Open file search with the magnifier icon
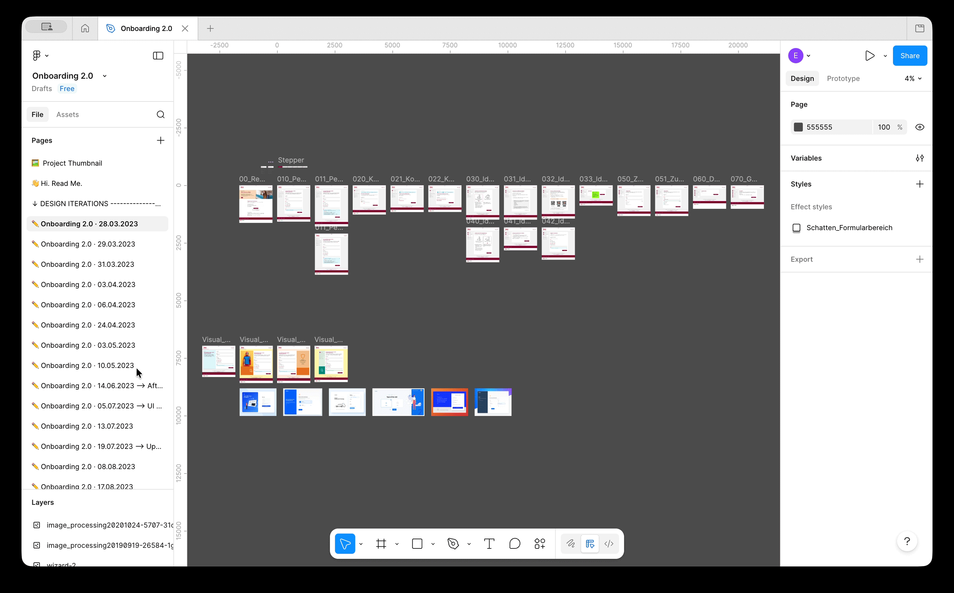The height and width of the screenshot is (593, 954). 160,114
